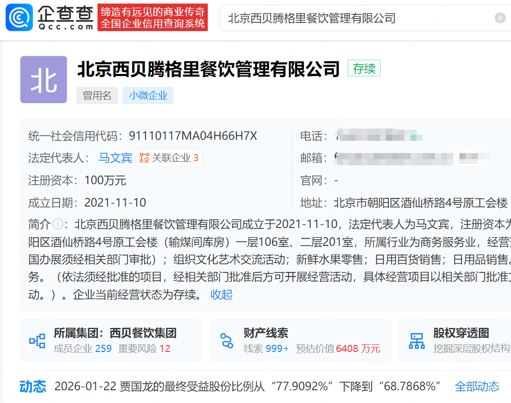The height and width of the screenshot is (403, 511).
Task: Click the Qcc.com logo icon
Action: (19, 18)
